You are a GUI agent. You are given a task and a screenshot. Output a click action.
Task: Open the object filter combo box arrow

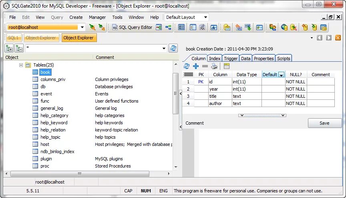164,48
